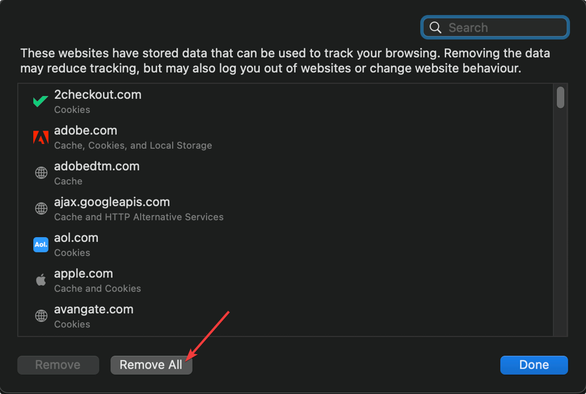
Task: Select the aol.com website row
Action: point(286,245)
